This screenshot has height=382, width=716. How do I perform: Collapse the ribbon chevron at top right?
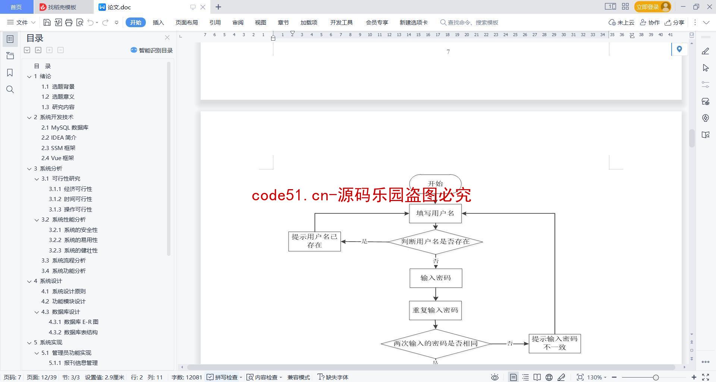click(x=706, y=22)
